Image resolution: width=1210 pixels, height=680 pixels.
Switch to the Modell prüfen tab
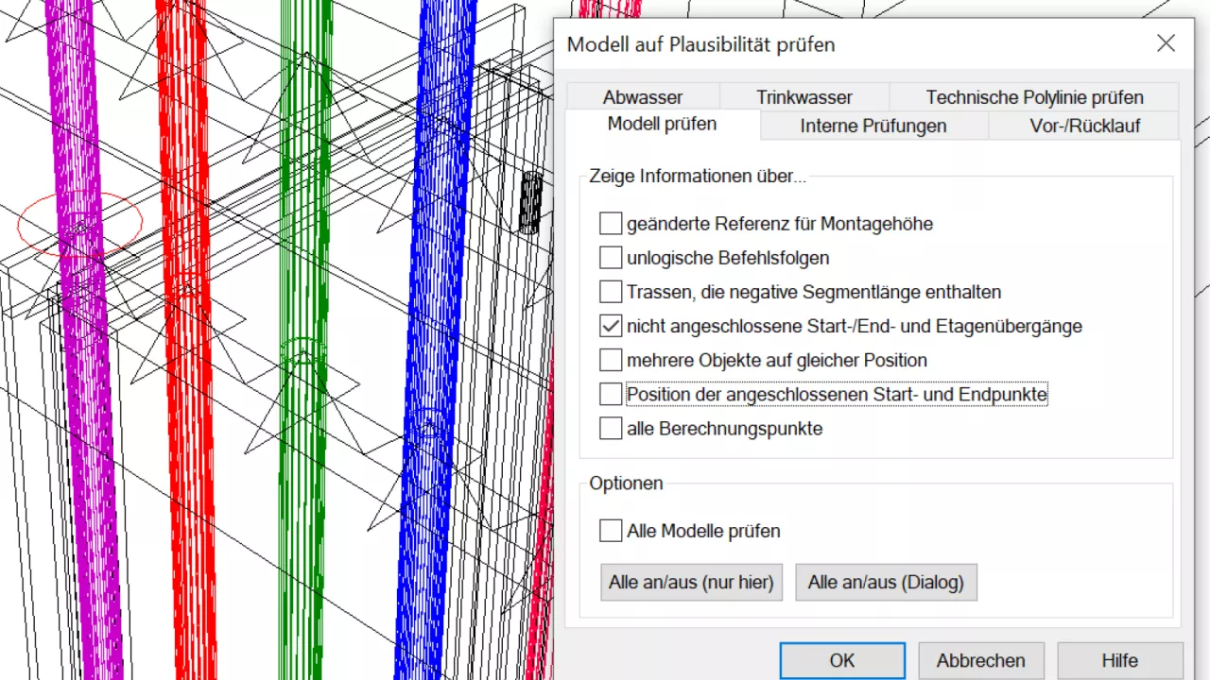click(662, 125)
